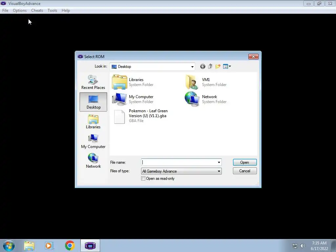
Task: Click the volume speaker tray icon
Action: pos(303,246)
